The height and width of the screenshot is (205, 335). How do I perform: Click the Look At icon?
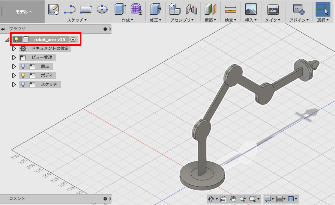coord(223,199)
